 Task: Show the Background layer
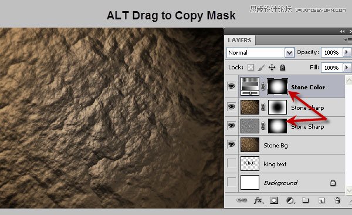click(232, 182)
